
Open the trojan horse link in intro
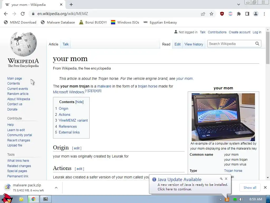tap(148, 86)
